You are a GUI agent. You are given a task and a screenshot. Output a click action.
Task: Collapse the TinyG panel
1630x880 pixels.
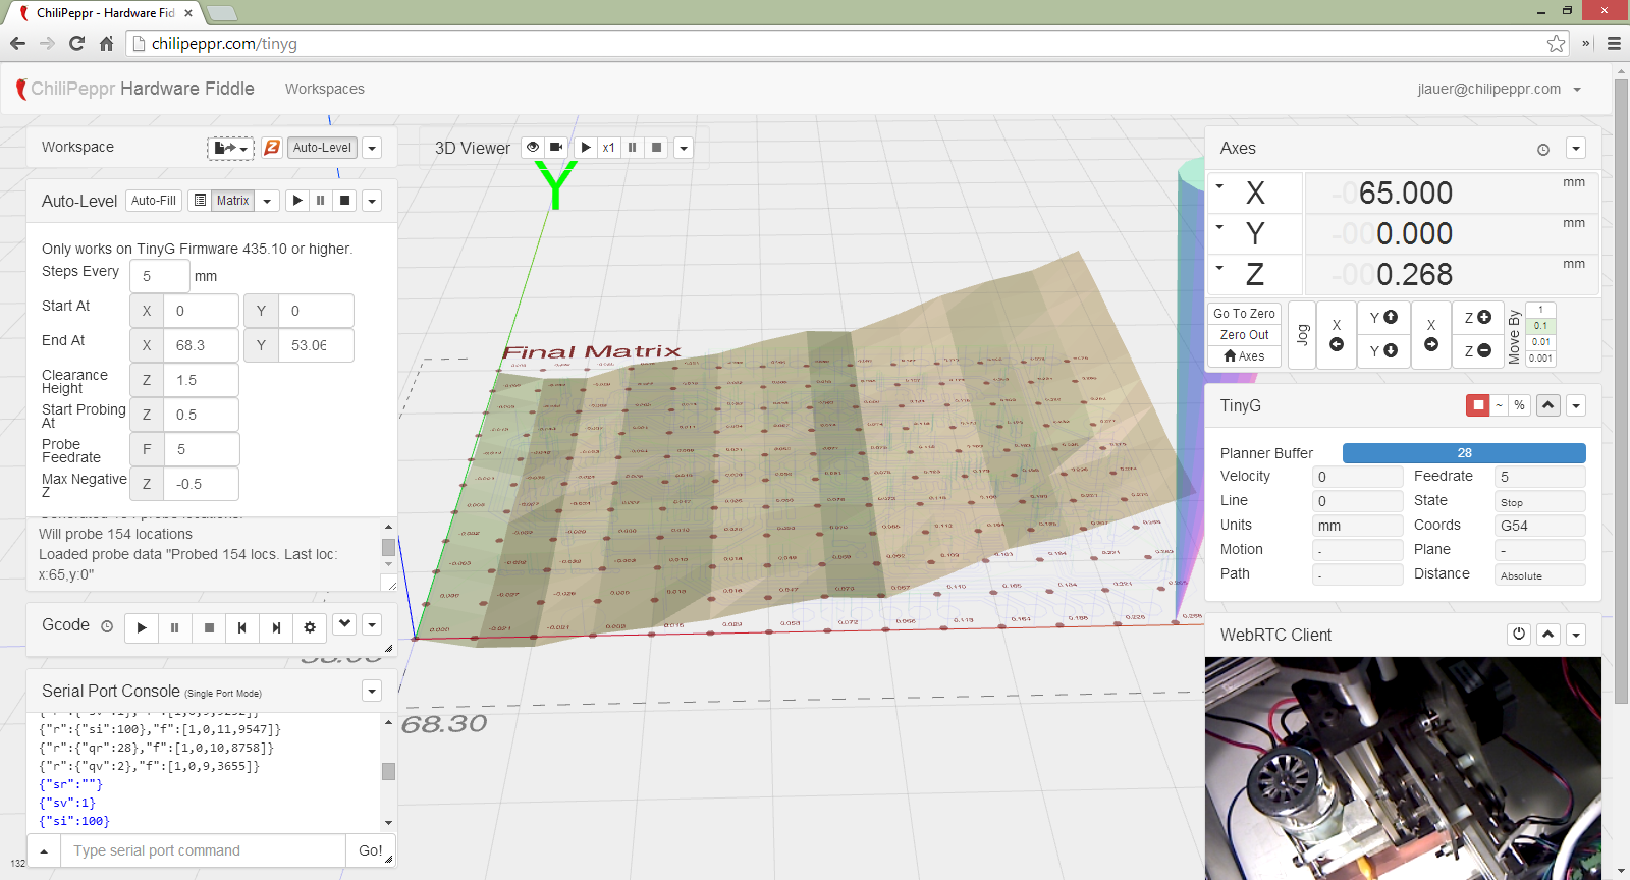tap(1548, 405)
